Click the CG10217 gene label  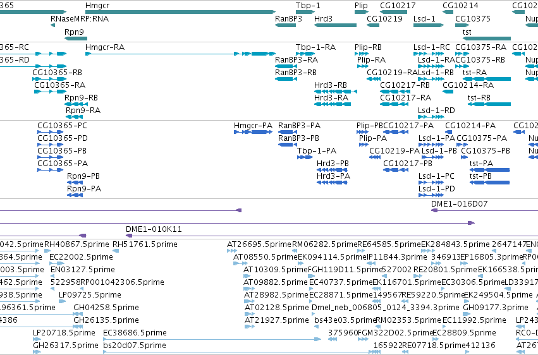[x=398, y=6]
